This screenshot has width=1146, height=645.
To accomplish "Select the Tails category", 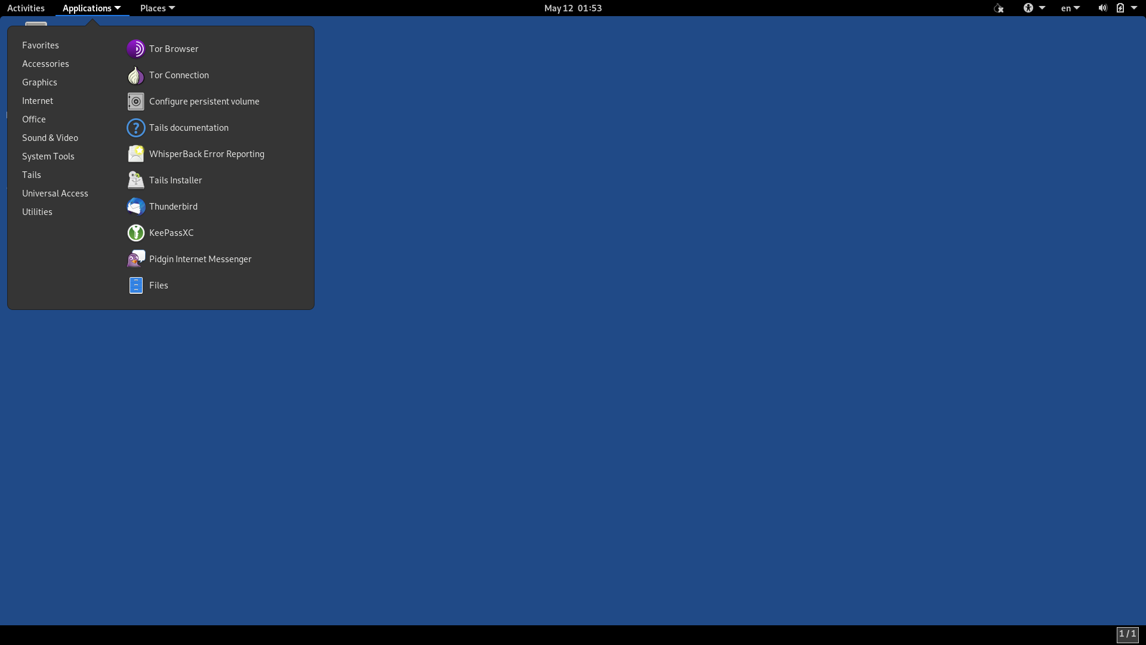I will 32,175.
